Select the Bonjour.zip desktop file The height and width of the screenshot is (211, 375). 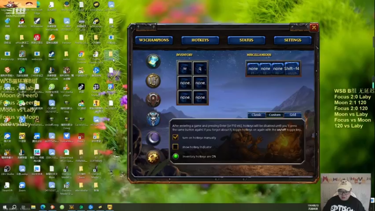7,55
